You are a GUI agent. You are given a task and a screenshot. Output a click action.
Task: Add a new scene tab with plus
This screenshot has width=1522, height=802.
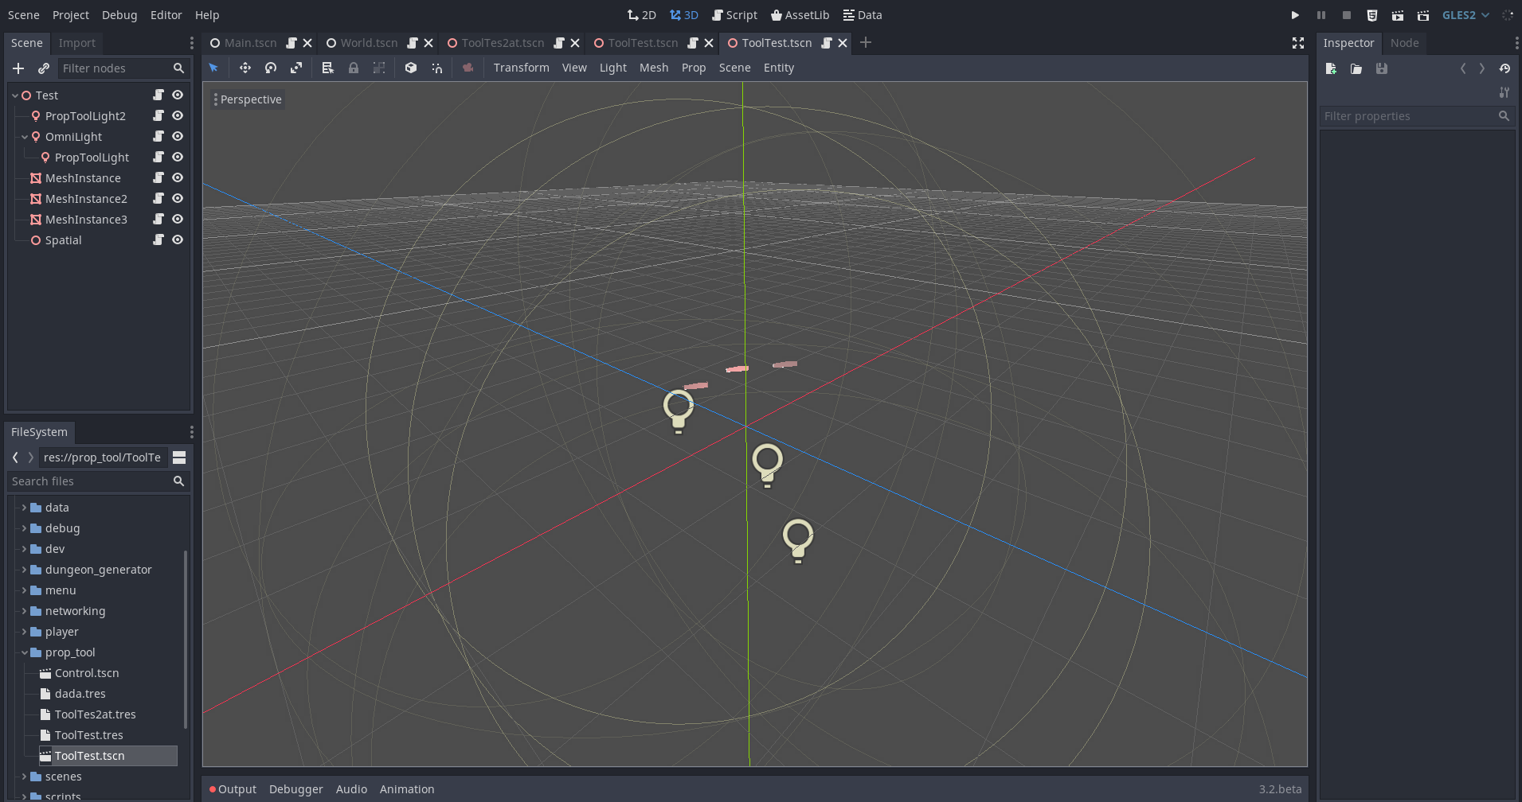866,43
